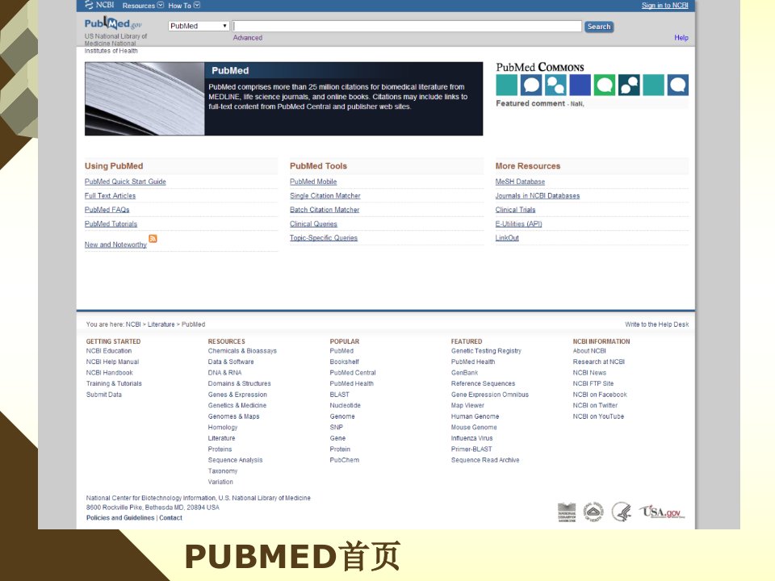Viewport: 775px width, 581px height.
Task: Open PubMed Mobile link
Action: (313, 182)
